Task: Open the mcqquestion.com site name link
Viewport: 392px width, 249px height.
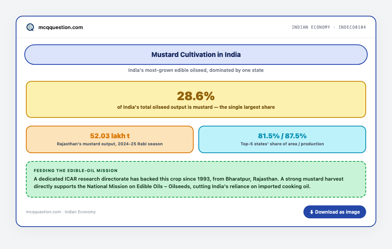Action: coord(60,27)
